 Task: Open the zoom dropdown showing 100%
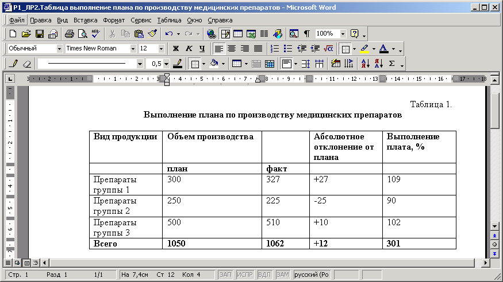[x=343, y=34]
